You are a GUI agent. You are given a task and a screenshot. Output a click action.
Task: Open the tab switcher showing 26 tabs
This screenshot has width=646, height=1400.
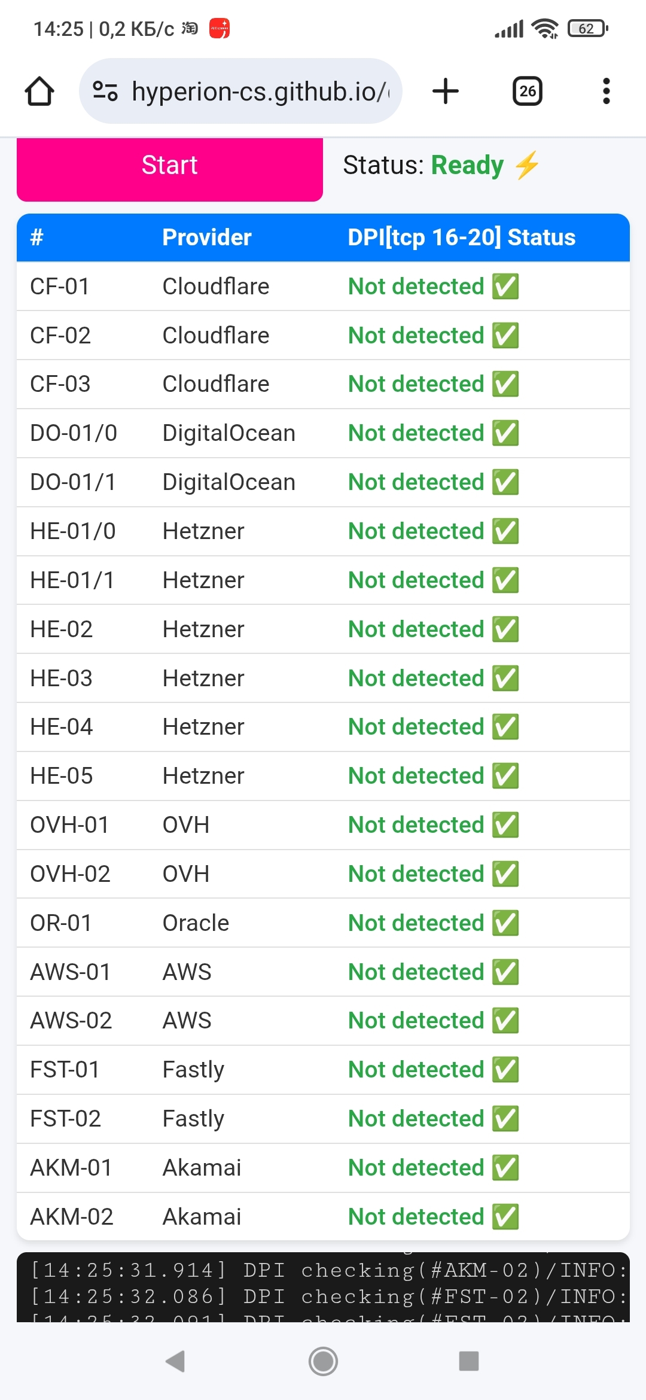point(527,92)
